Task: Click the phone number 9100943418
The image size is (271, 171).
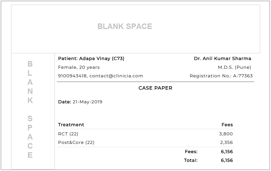Action: tap(72, 76)
